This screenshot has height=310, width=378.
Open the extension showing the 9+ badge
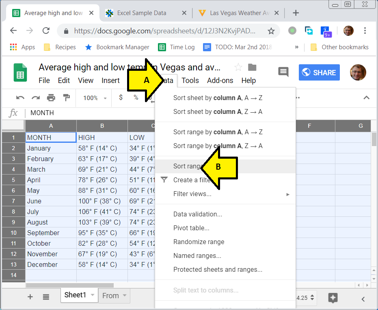(x=326, y=31)
